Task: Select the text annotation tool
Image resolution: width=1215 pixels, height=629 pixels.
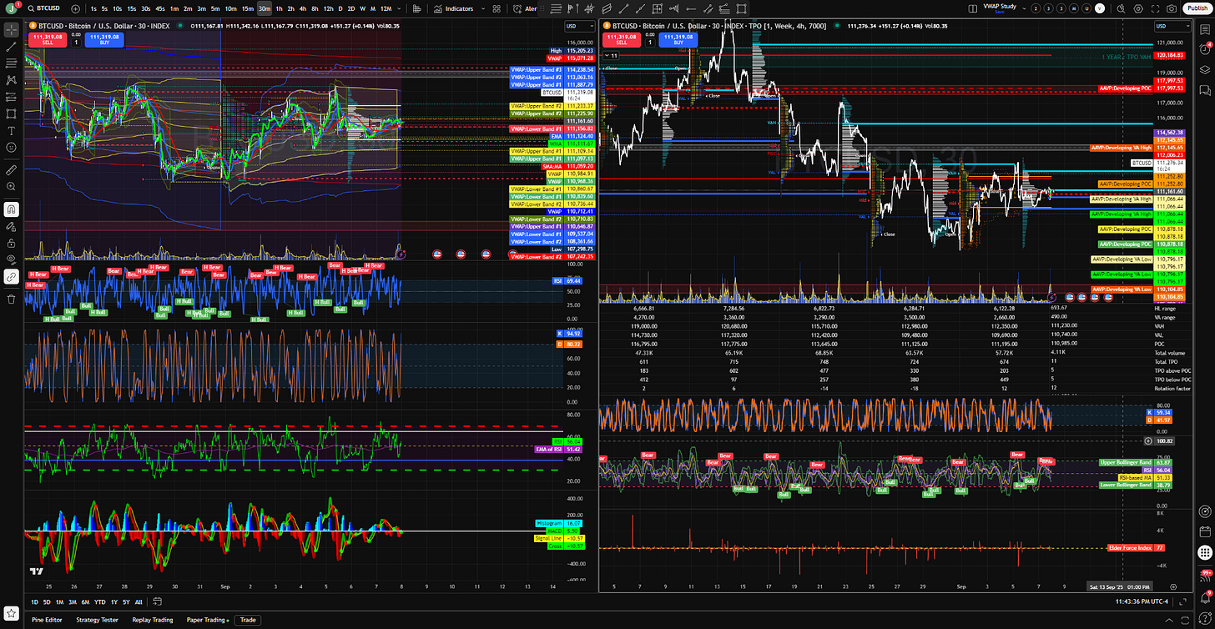Action: (12, 131)
